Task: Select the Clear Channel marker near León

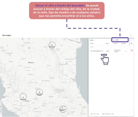Action: click(x=39, y=92)
